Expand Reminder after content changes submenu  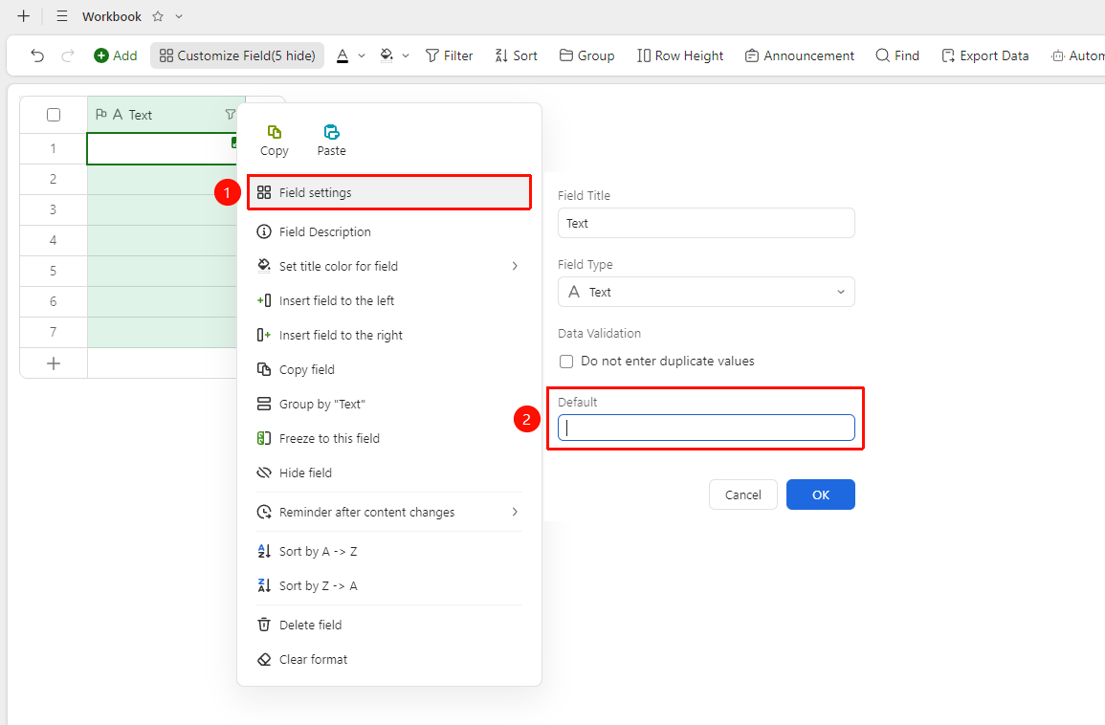point(389,513)
